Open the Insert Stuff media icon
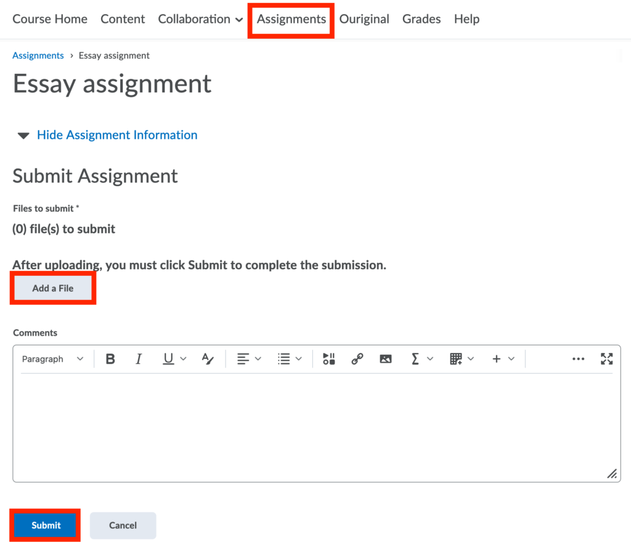The height and width of the screenshot is (545, 631). (328, 358)
